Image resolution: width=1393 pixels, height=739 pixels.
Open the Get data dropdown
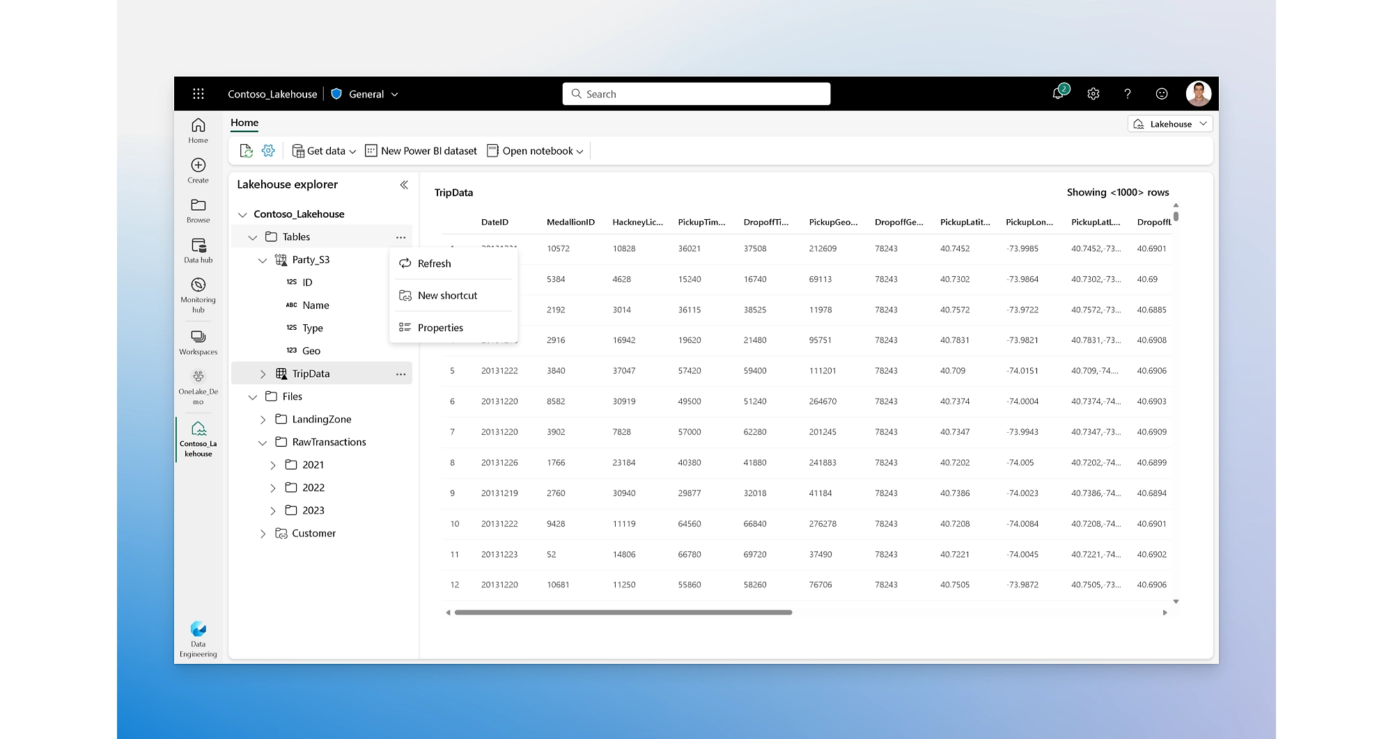(324, 151)
